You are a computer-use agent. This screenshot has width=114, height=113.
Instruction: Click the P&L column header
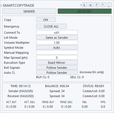85,102
